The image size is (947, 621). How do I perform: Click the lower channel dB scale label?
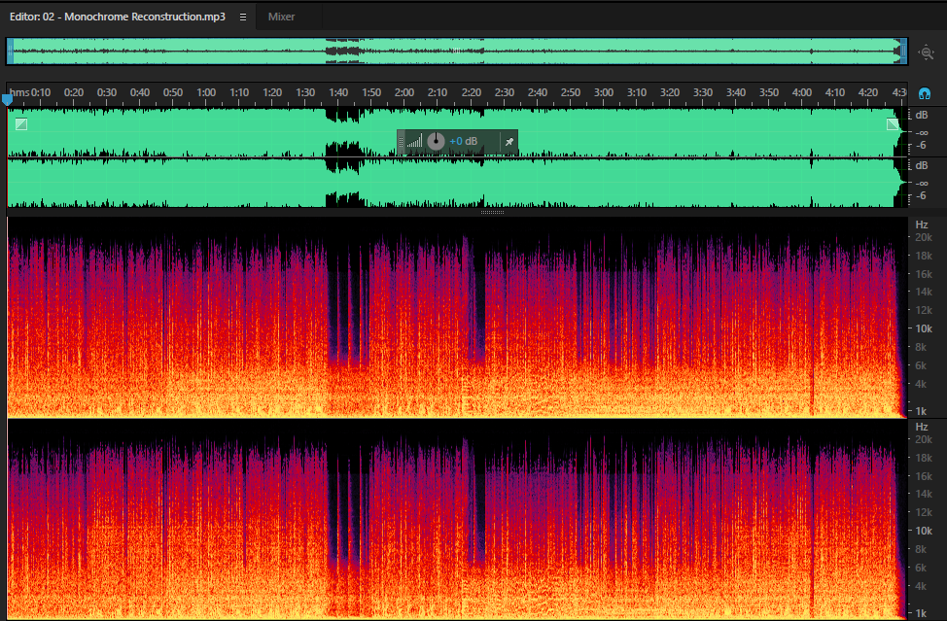pyautogui.click(x=922, y=165)
